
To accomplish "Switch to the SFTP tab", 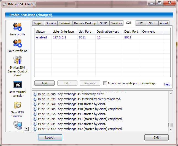I will click(103, 23).
